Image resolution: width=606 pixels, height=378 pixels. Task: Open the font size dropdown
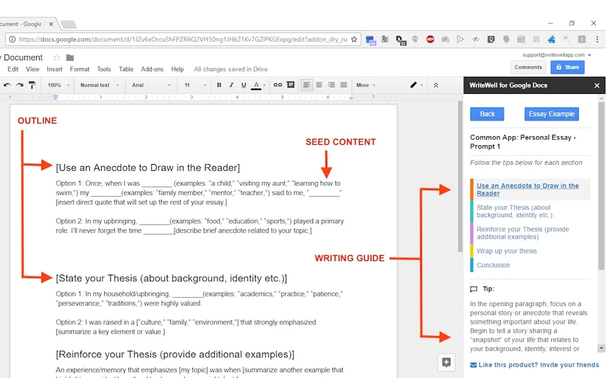click(x=195, y=85)
